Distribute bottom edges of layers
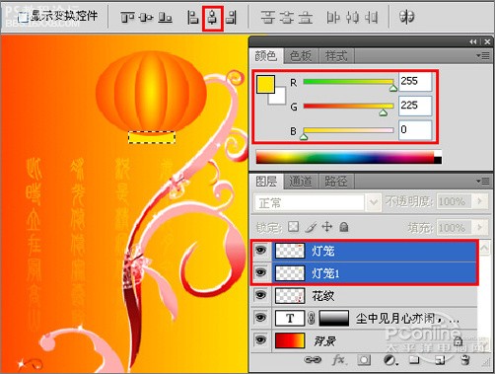The width and height of the screenshot is (495, 374). (306, 18)
